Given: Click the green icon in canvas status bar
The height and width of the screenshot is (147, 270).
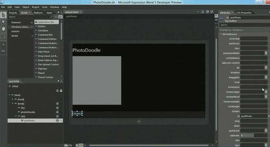Looking at the screenshot, I should (x=81, y=145).
